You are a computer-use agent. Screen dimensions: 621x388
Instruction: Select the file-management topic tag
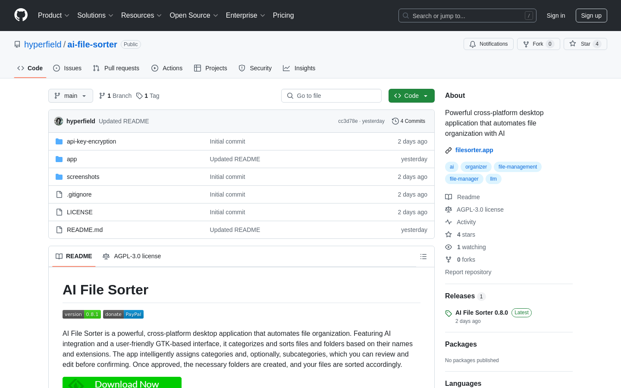tap(517, 167)
